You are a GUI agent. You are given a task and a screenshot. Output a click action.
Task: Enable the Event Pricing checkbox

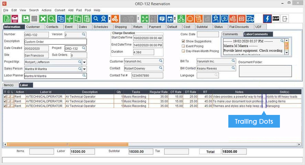point(183,46)
